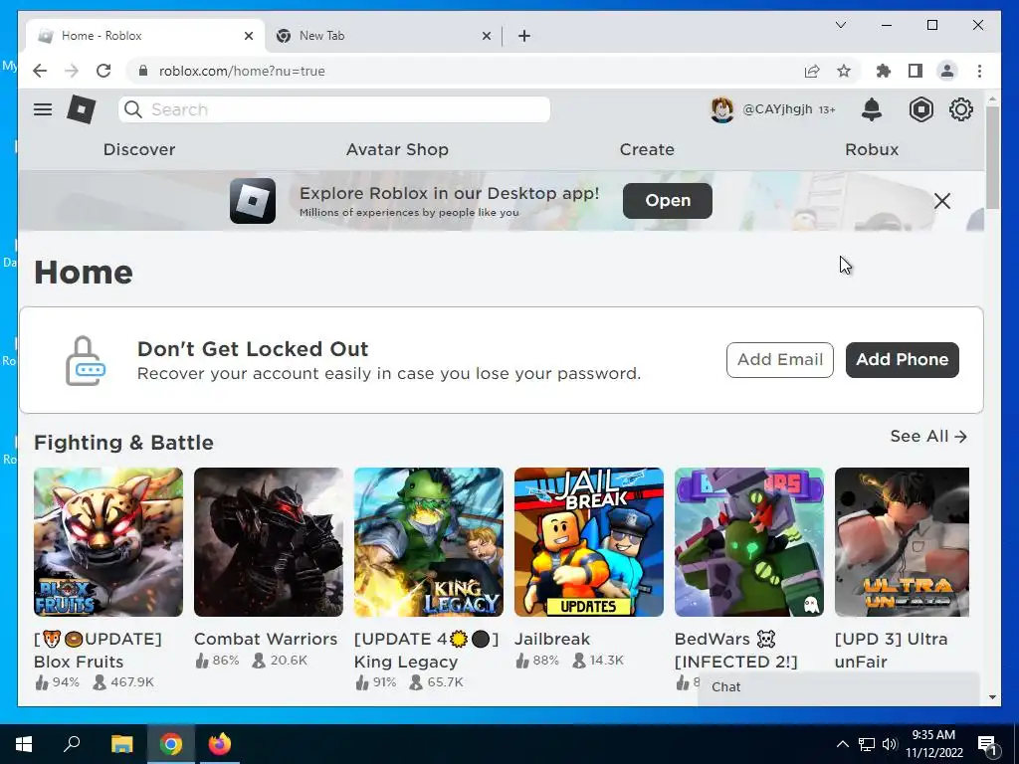Image resolution: width=1019 pixels, height=764 pixels.
Task: Open the Create page
Action: [647, 149]
